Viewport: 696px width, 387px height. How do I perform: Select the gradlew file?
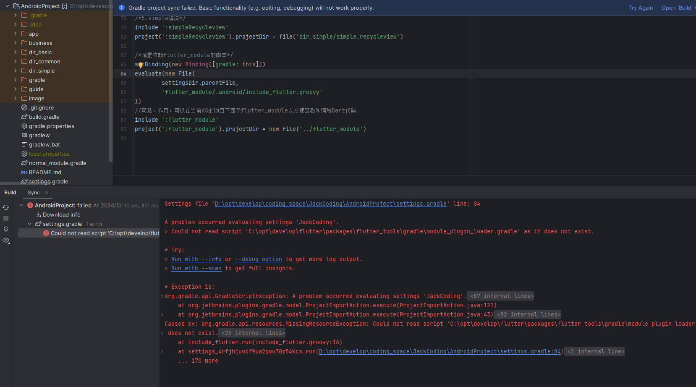pos(39,135)
